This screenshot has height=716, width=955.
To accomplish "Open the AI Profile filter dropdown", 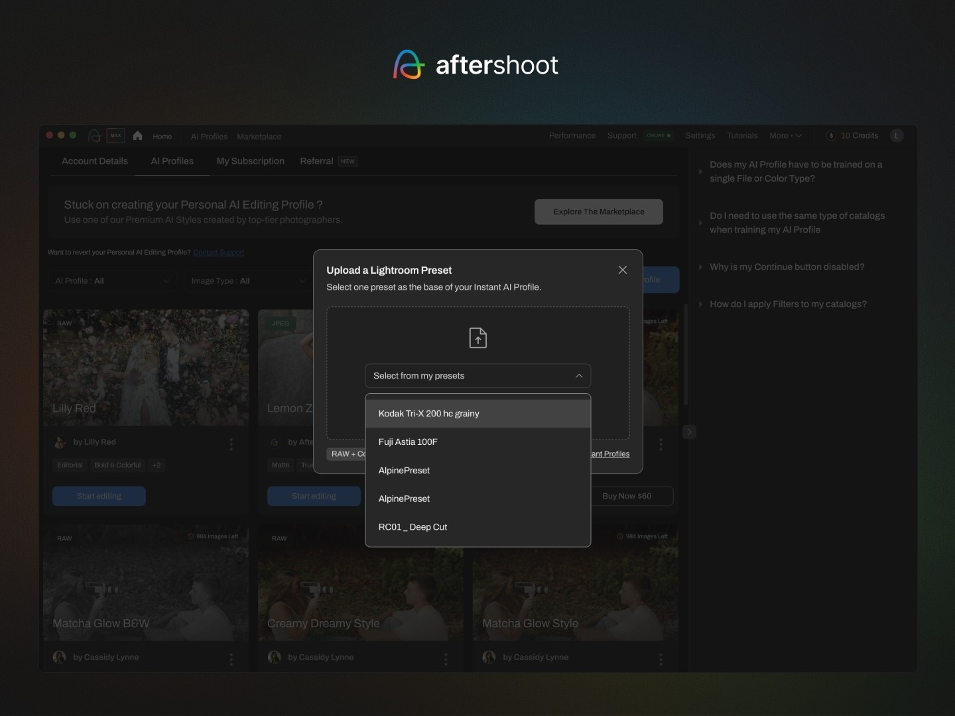I will (112, 281).
